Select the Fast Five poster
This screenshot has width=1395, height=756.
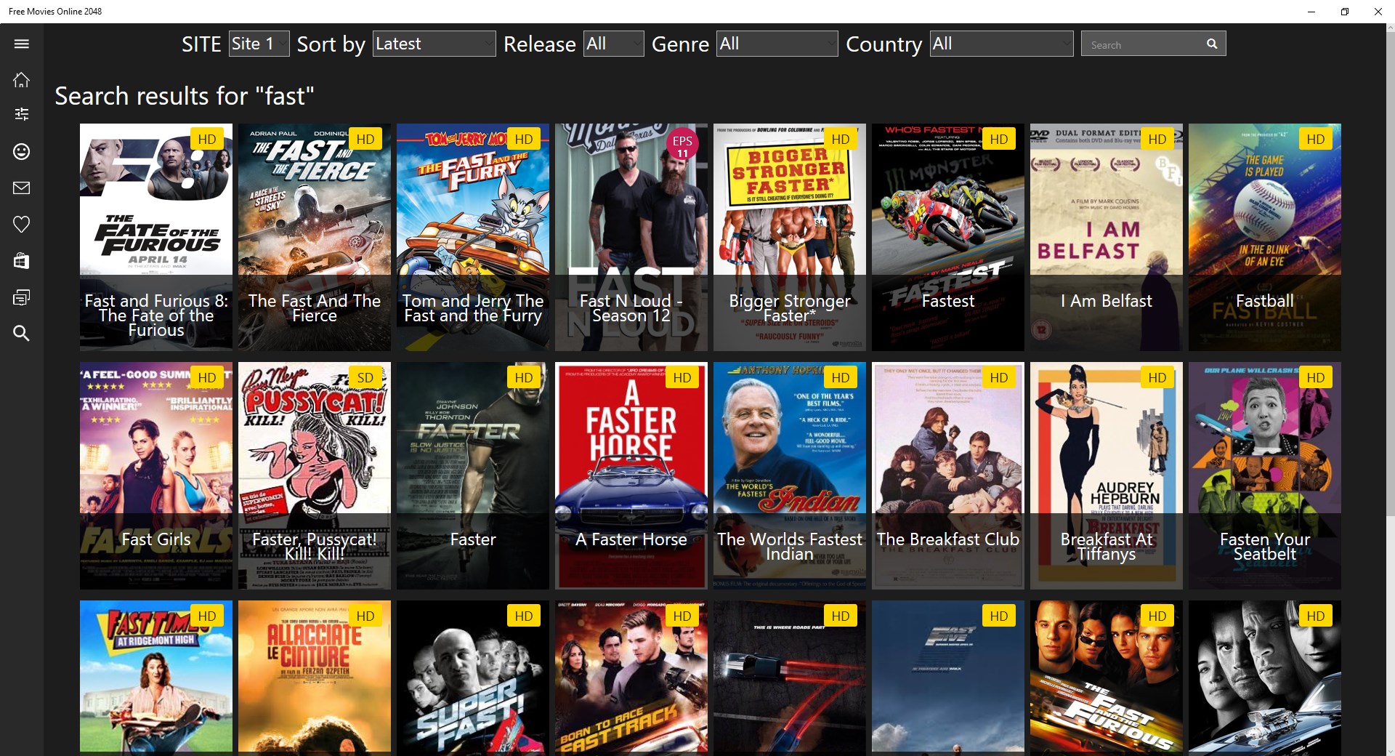(x=948, y=678)
